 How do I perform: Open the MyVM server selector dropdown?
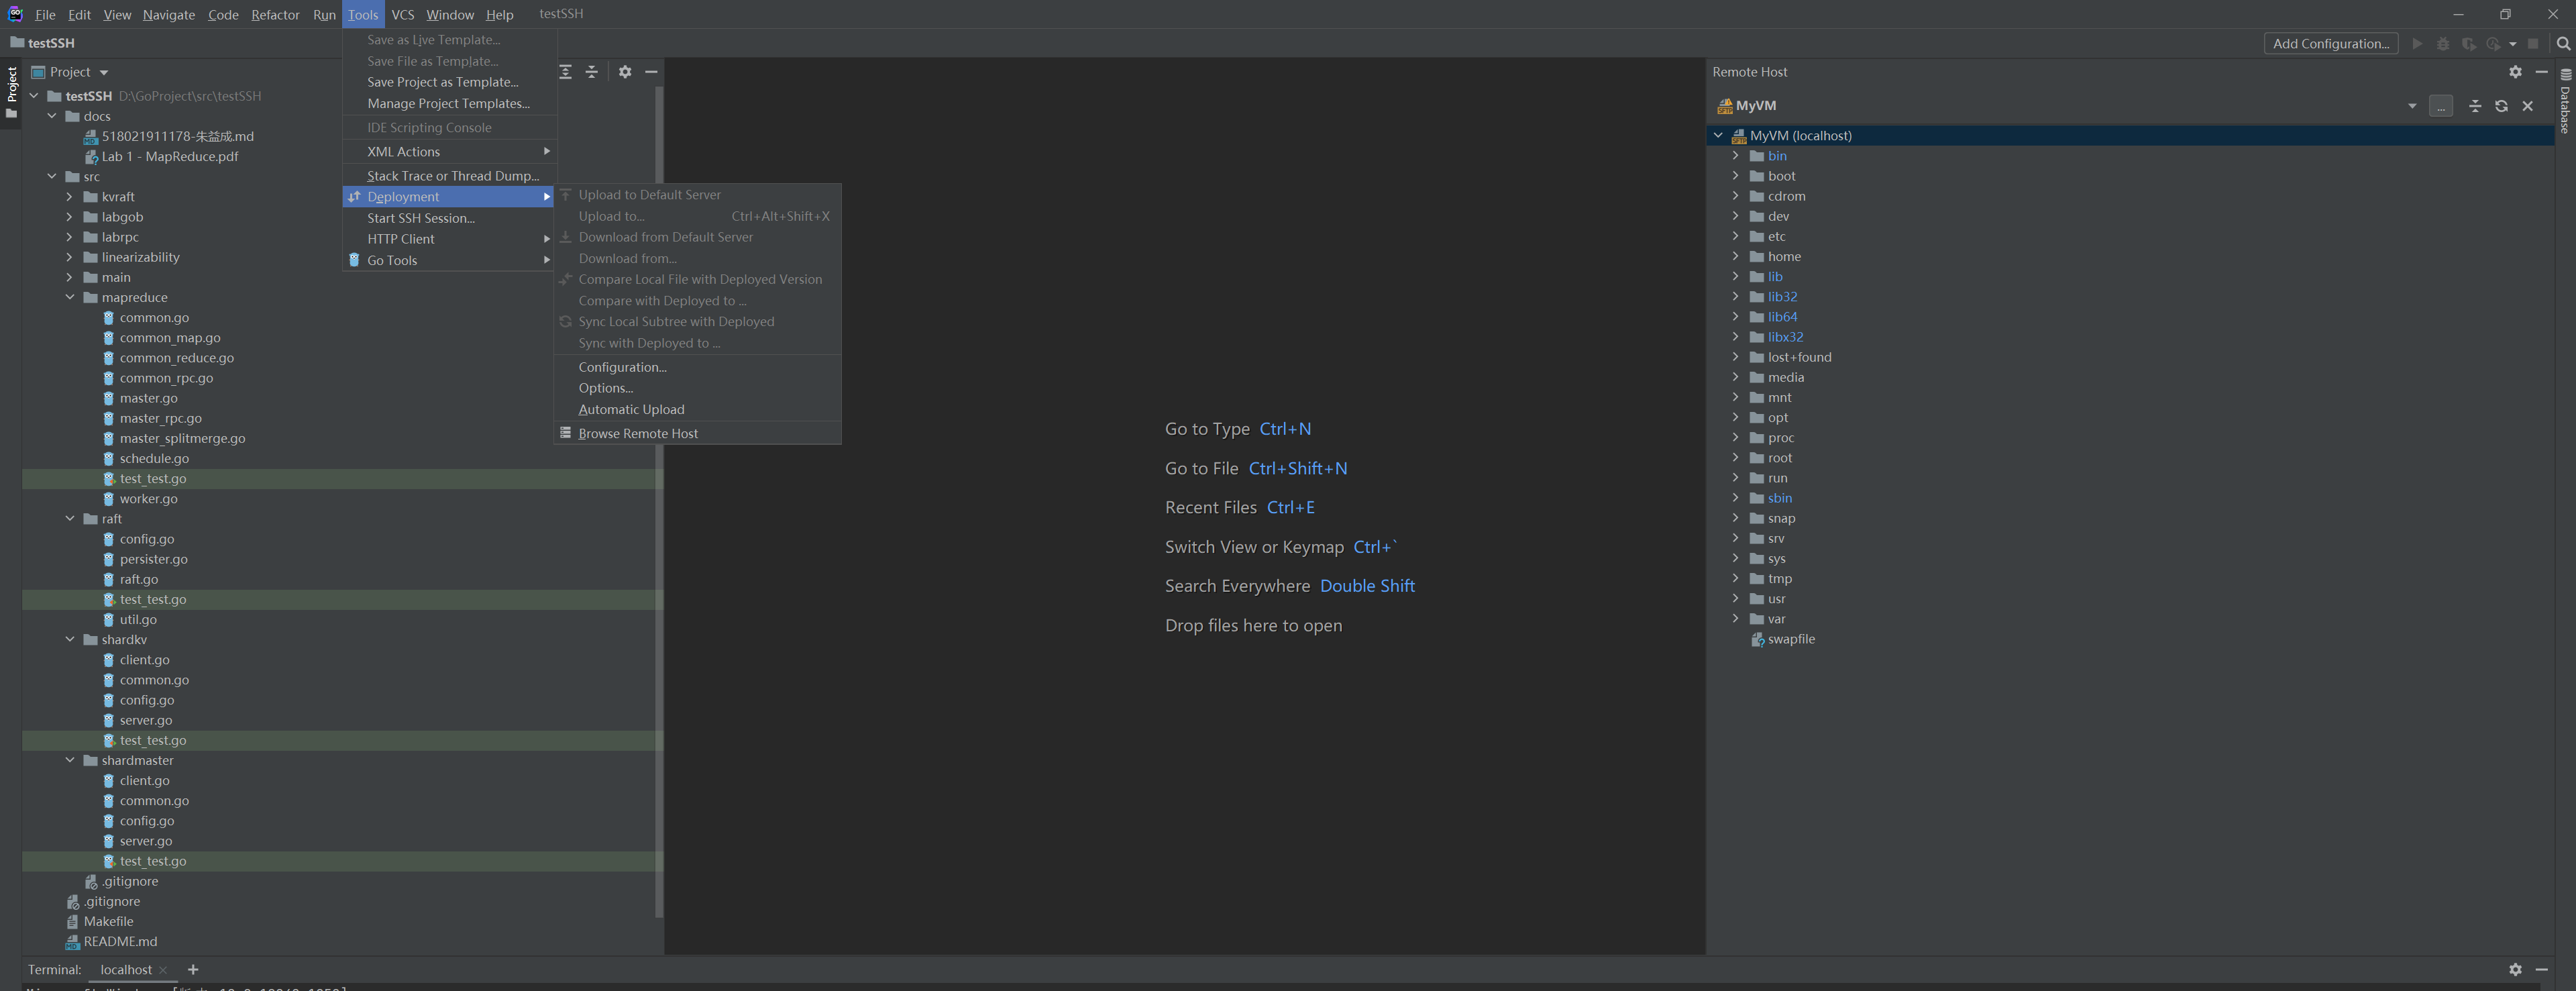[x=2412, y=106]
